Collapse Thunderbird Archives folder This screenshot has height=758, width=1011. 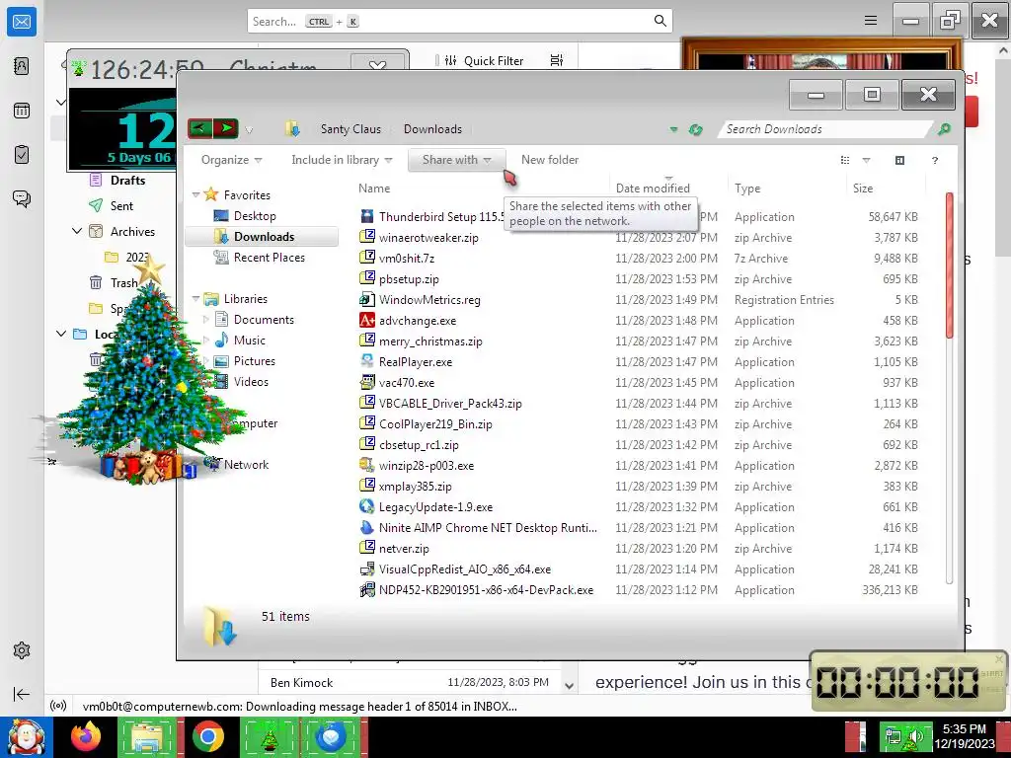77,231
